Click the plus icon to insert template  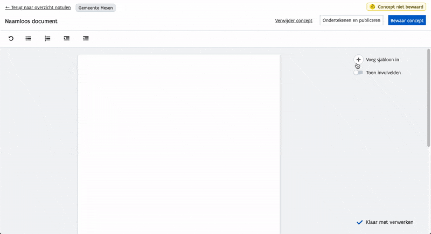tap(358, 60)
